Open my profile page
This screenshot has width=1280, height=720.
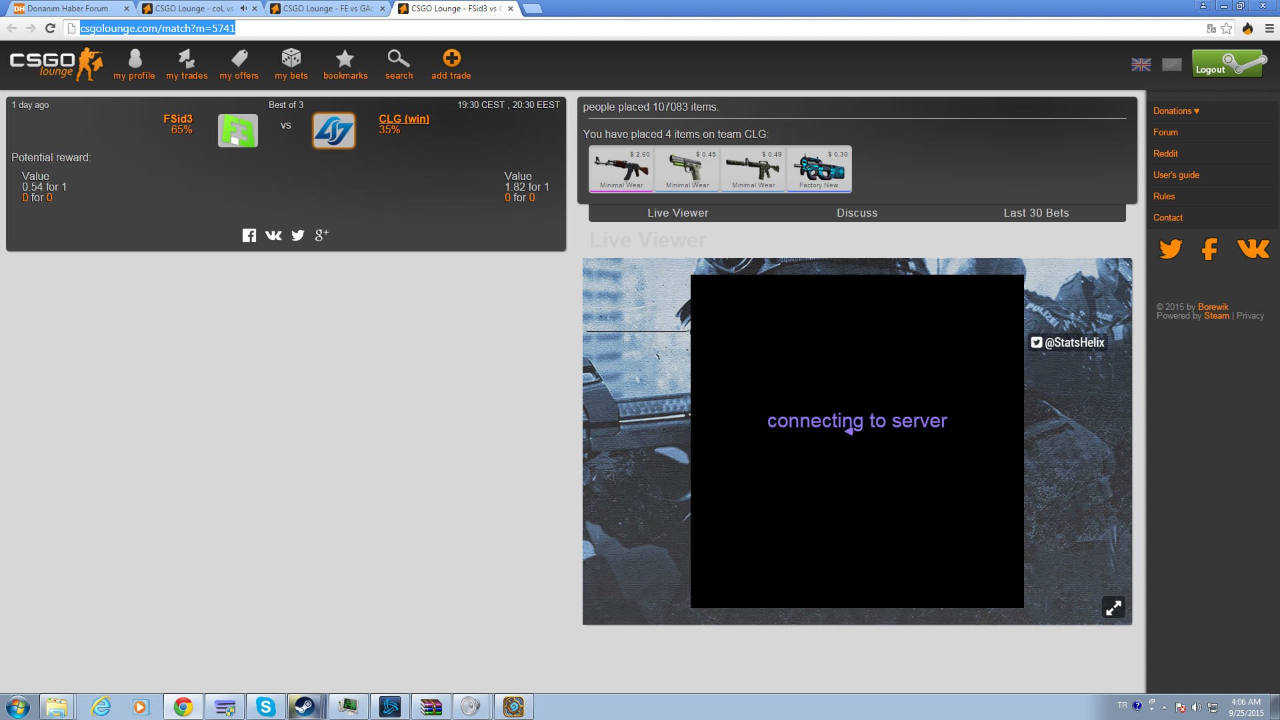pyautogui.click(x=134, y=65)
